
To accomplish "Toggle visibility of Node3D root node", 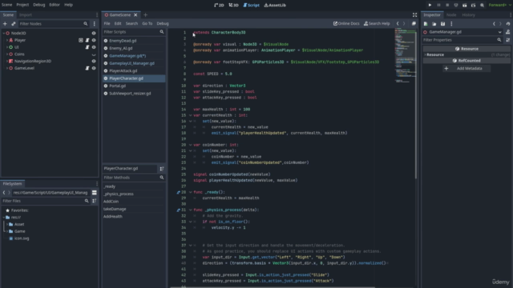I will tap(94, 34).
